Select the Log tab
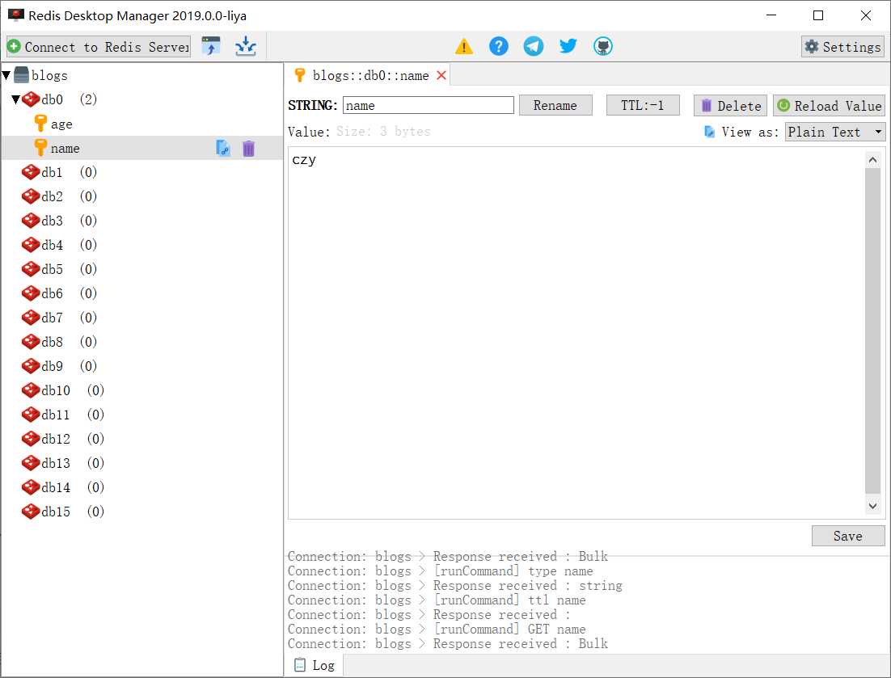The width and height of the screenshot is (891, 678). pos(315,665)
